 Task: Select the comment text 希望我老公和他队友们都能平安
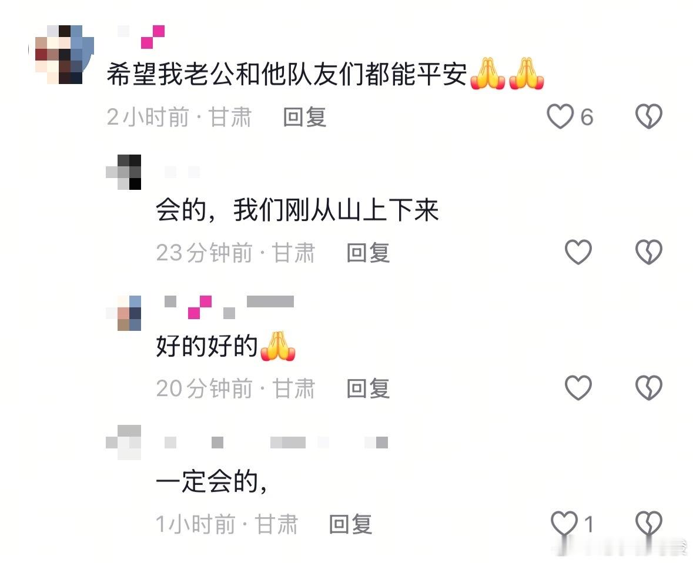click(x=287, y=74)
